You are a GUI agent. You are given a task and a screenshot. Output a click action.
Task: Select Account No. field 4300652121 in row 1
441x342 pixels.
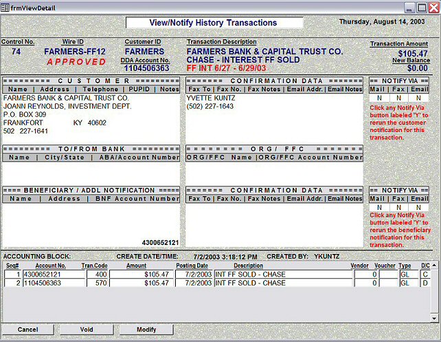coord(54,275)
